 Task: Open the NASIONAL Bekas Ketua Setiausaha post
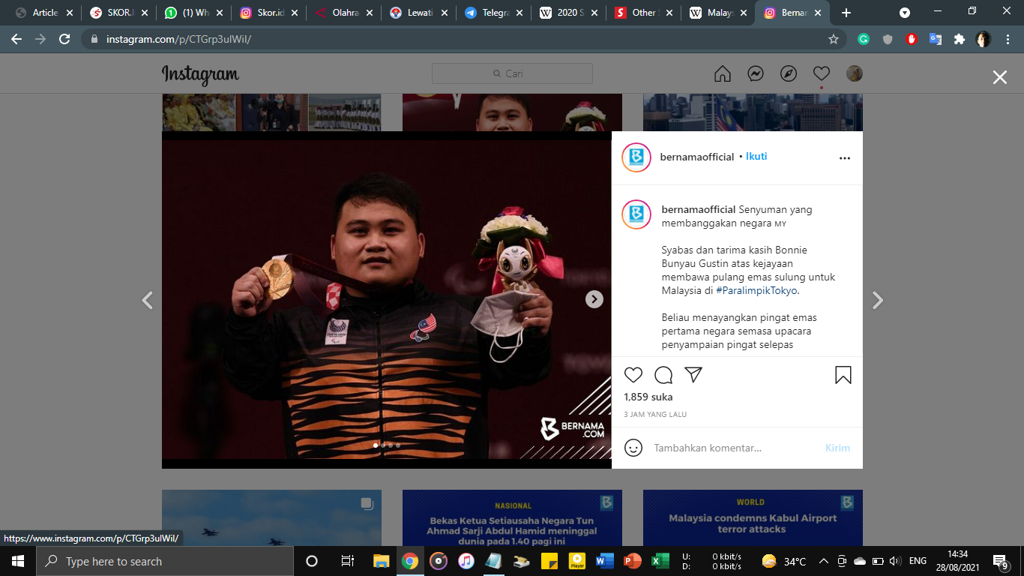tap(512, 517)
